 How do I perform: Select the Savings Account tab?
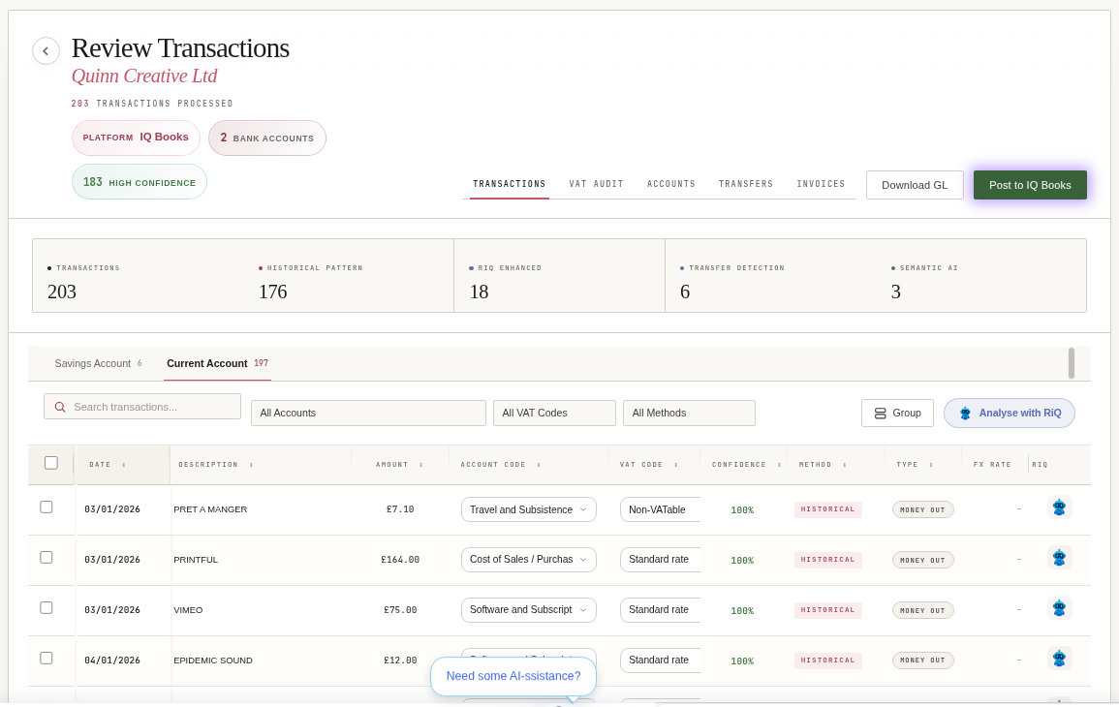pos(98,364)
